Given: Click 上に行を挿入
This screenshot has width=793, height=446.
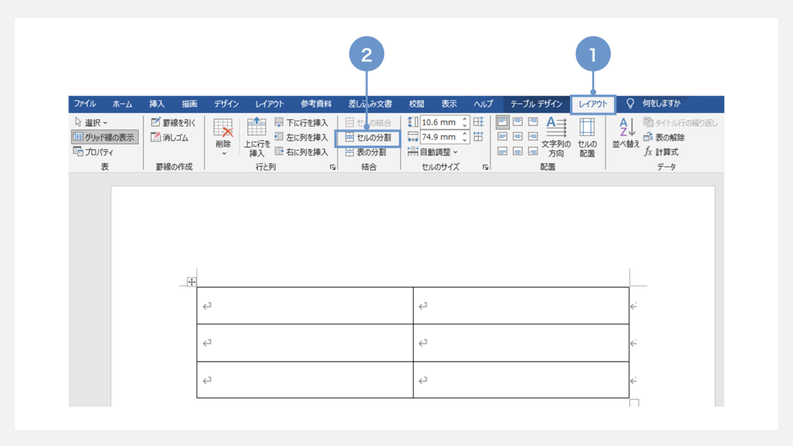Looking at the screenshot, I should tap(256, 136).
